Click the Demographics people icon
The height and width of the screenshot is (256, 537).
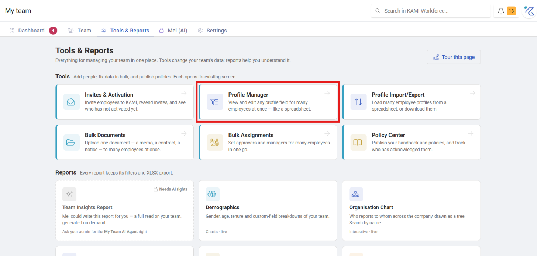pos(213,194)
